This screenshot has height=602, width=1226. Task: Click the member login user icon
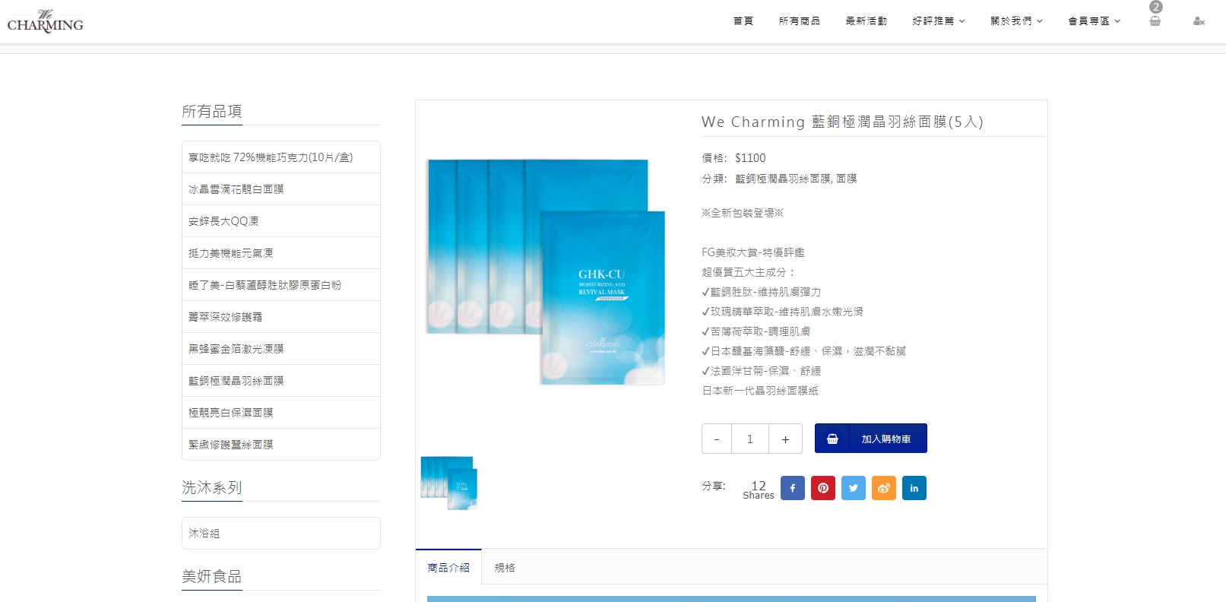[1199, 21]
